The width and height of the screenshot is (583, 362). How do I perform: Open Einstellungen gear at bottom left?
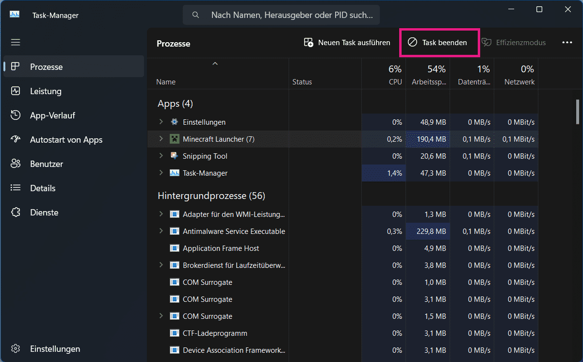[54, 349]
